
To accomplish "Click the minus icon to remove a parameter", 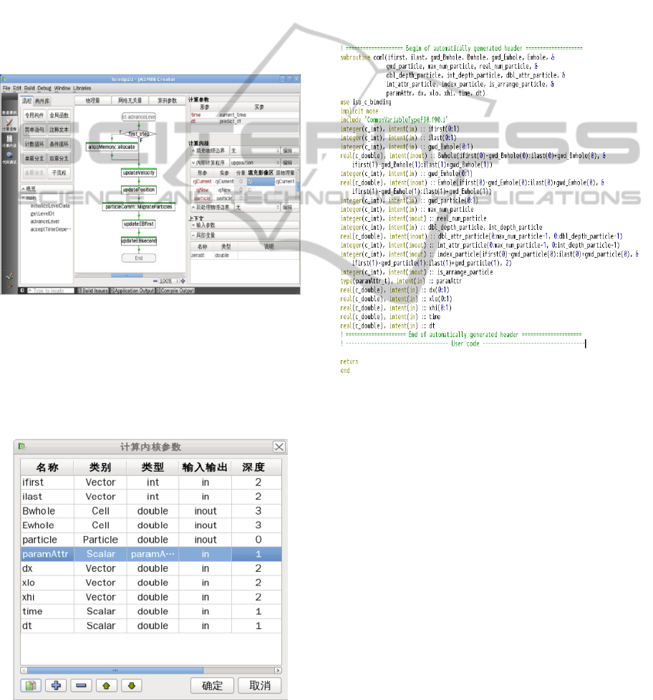I will click(x=81, y=685).
